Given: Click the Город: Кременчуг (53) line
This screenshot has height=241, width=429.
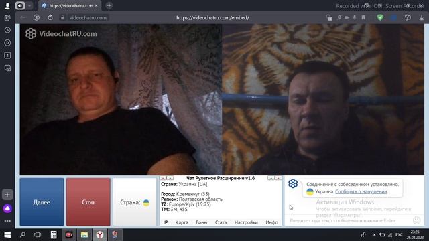Looking at the screenshot, I should (185, 194).
